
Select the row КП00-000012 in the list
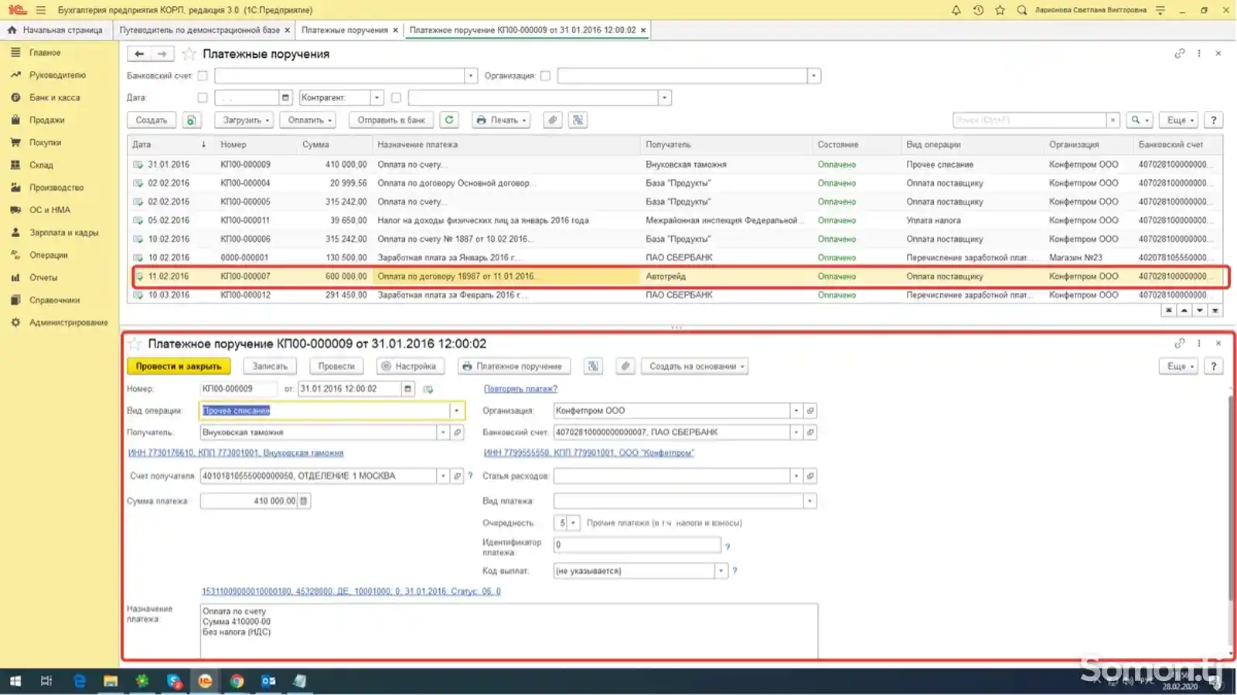(x=676, y=295)
